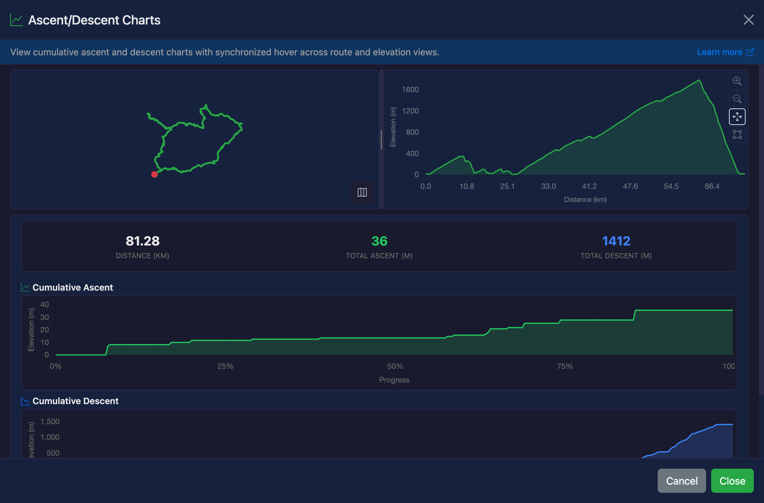This screenshot has width=764, height=503.
Task: Click the TOTAL ASCENT (M) label
Action: coord(379,256)
